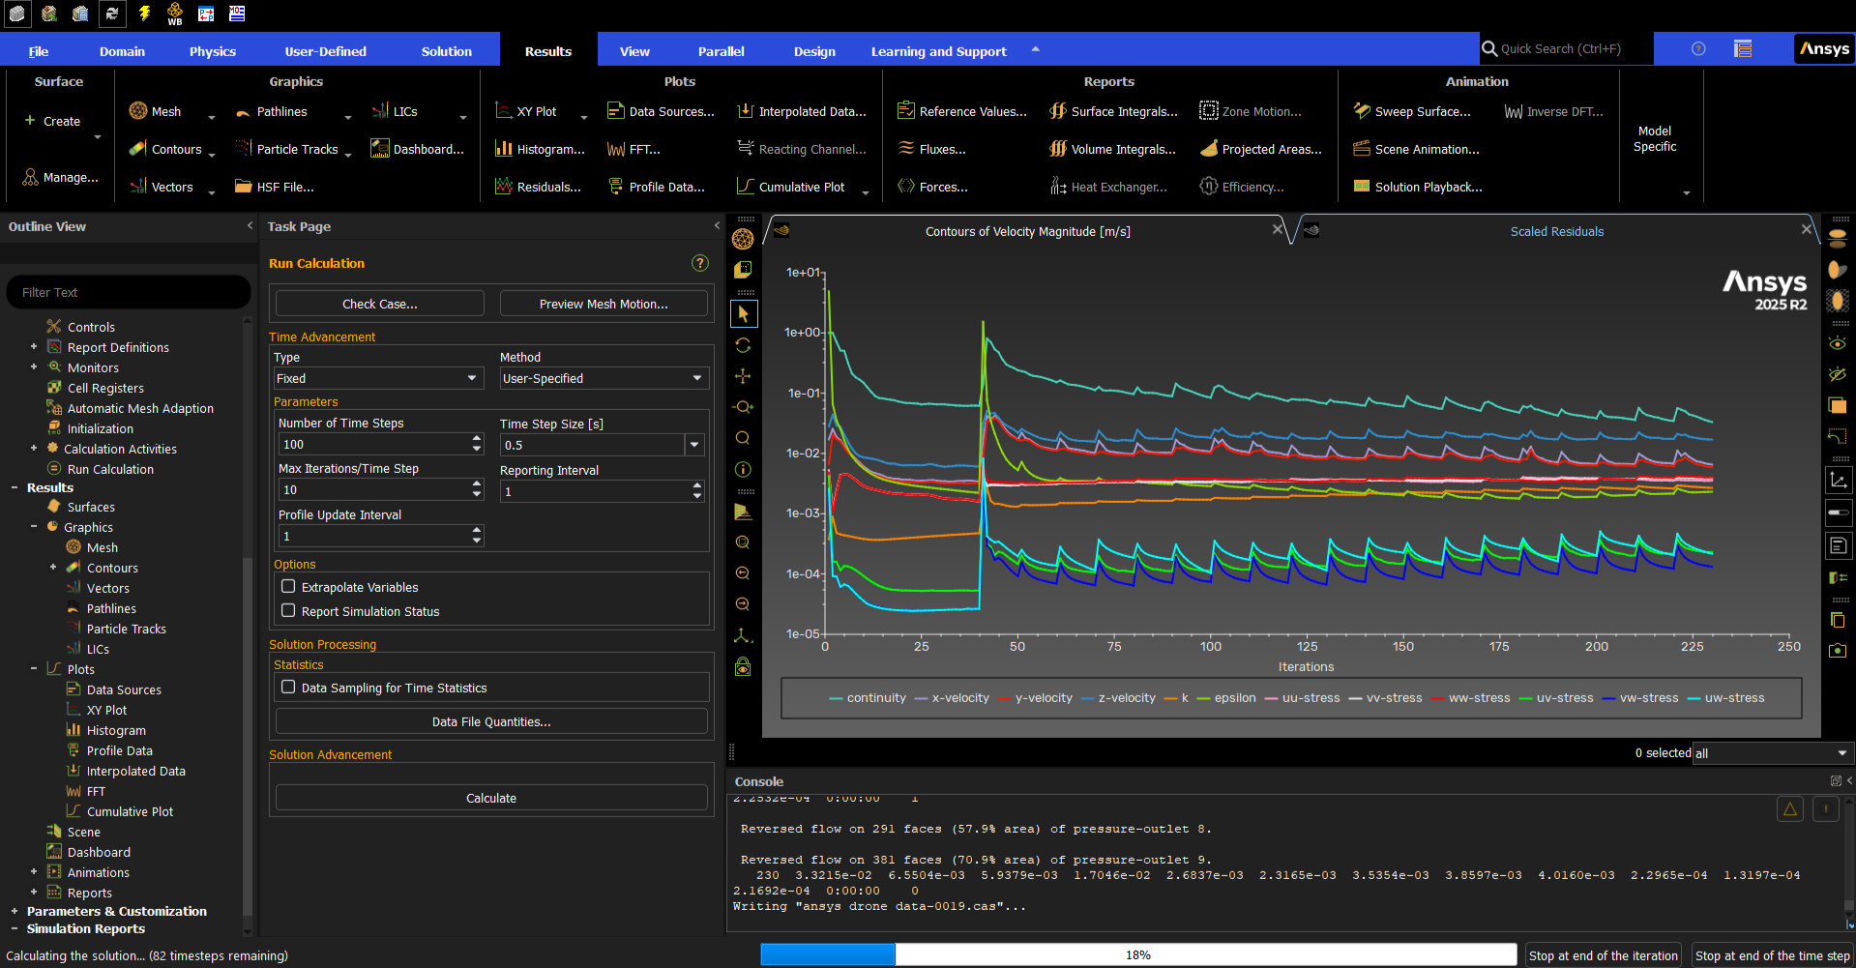Enable Data Sampling for Time Statistics

[288, 687]
